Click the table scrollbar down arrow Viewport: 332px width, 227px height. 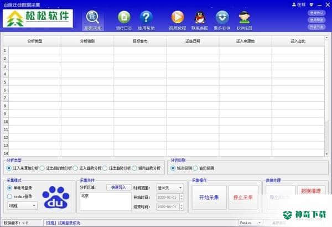coord(326,154)
